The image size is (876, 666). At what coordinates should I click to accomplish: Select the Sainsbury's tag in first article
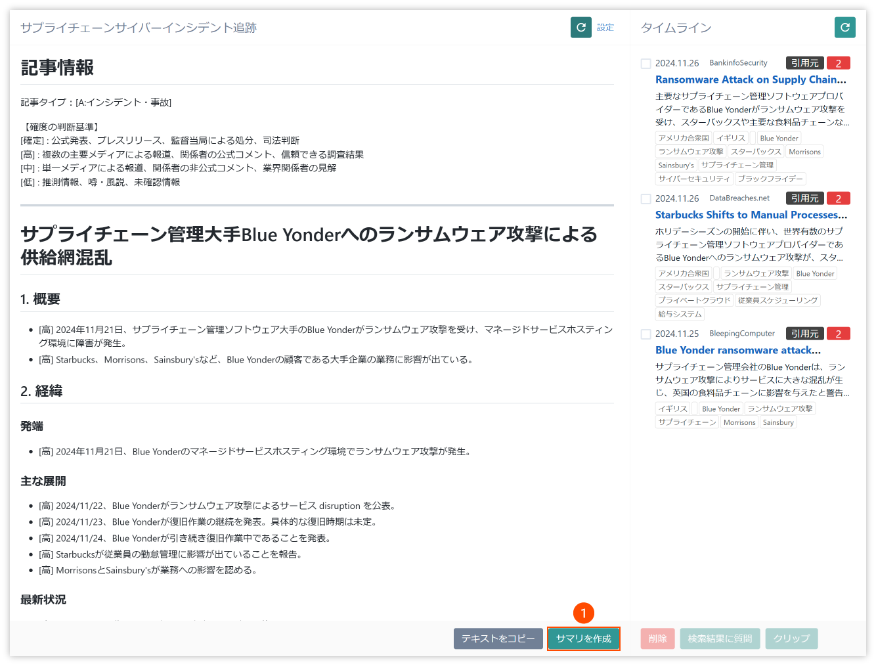pos(676,166)
